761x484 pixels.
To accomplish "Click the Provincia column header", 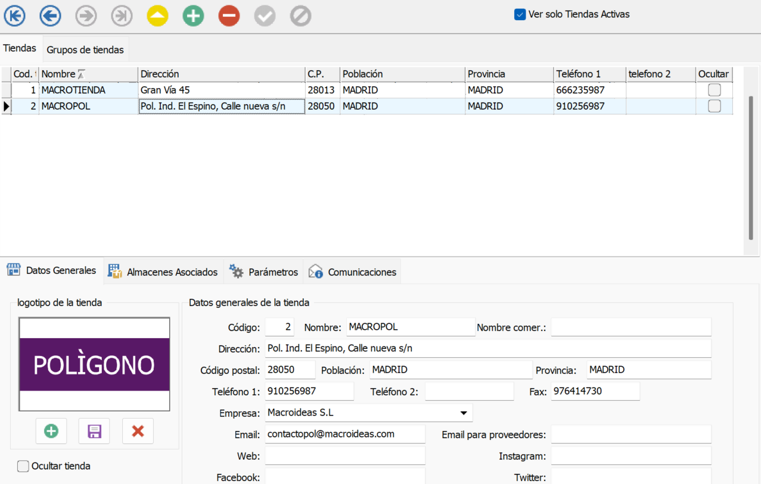I will [510, 74].
